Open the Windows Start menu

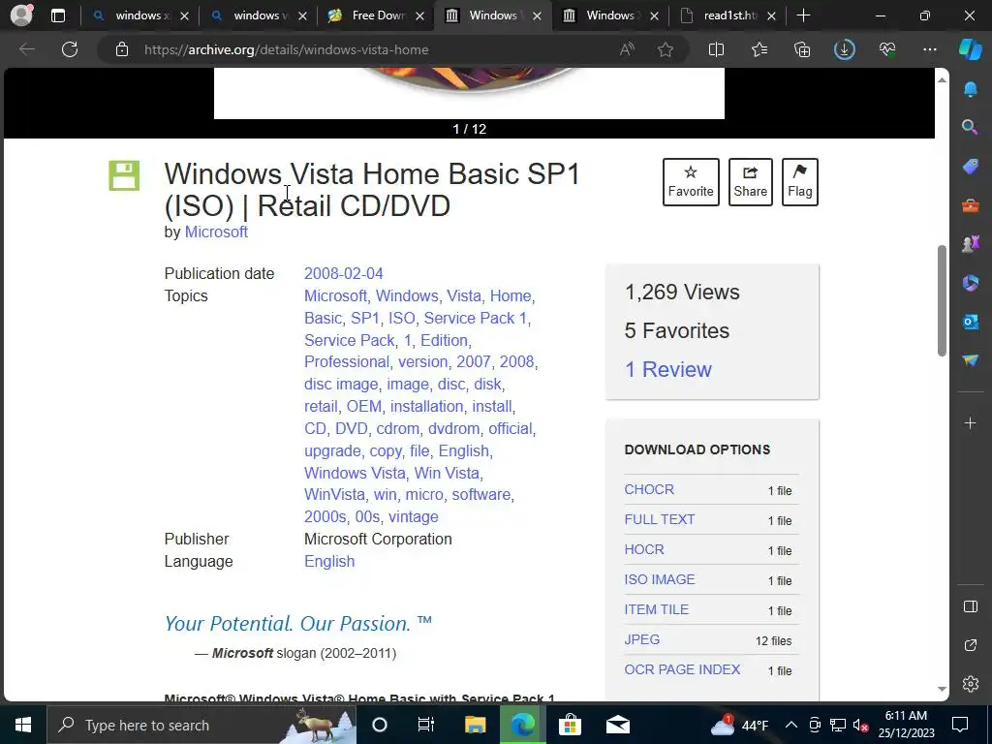23,725
